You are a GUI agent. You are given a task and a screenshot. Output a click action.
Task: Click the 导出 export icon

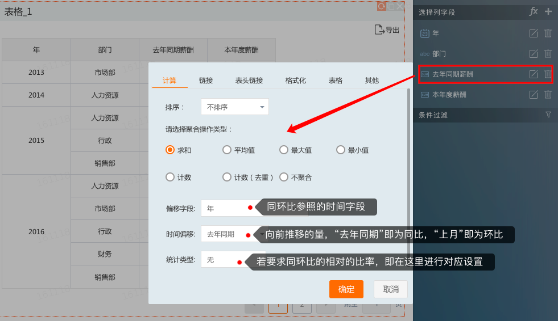point(387,30)
